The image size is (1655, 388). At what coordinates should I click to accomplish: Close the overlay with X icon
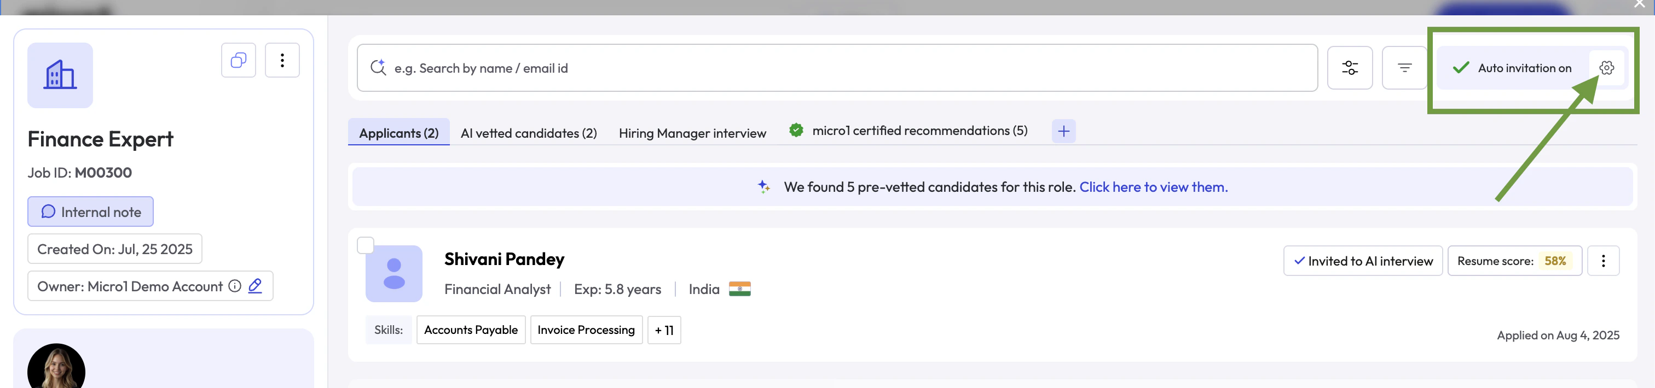click(1640, 4)
